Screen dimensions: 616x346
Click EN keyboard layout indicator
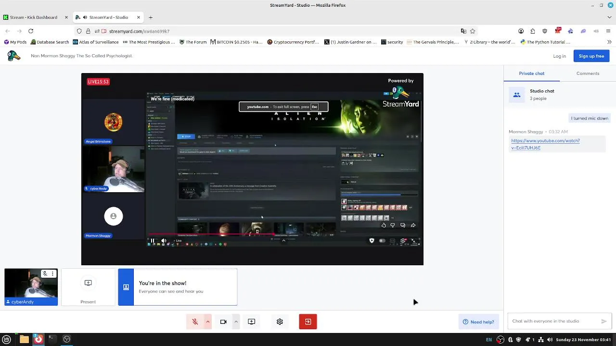coord(489,340)
